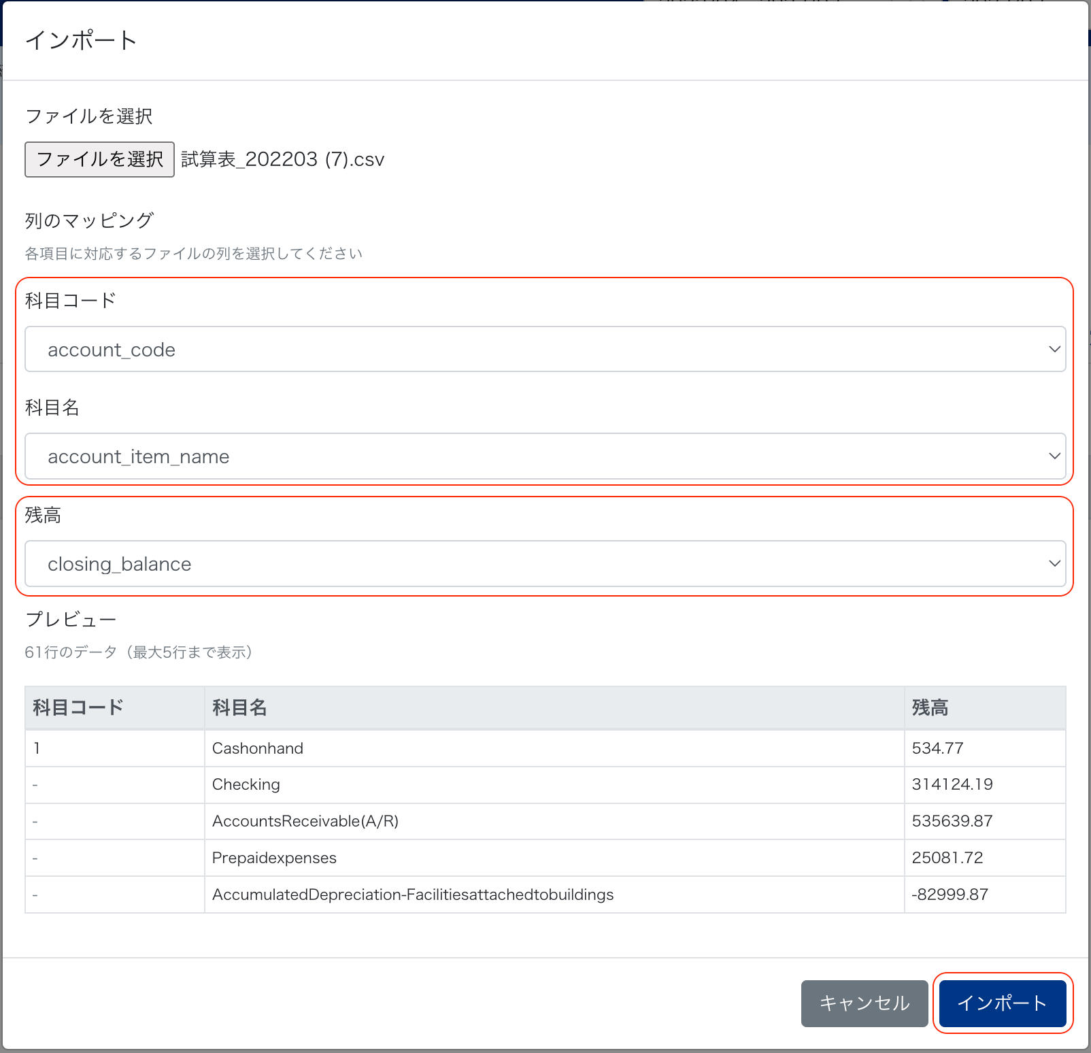Click the blue インポート button

1002,1003
